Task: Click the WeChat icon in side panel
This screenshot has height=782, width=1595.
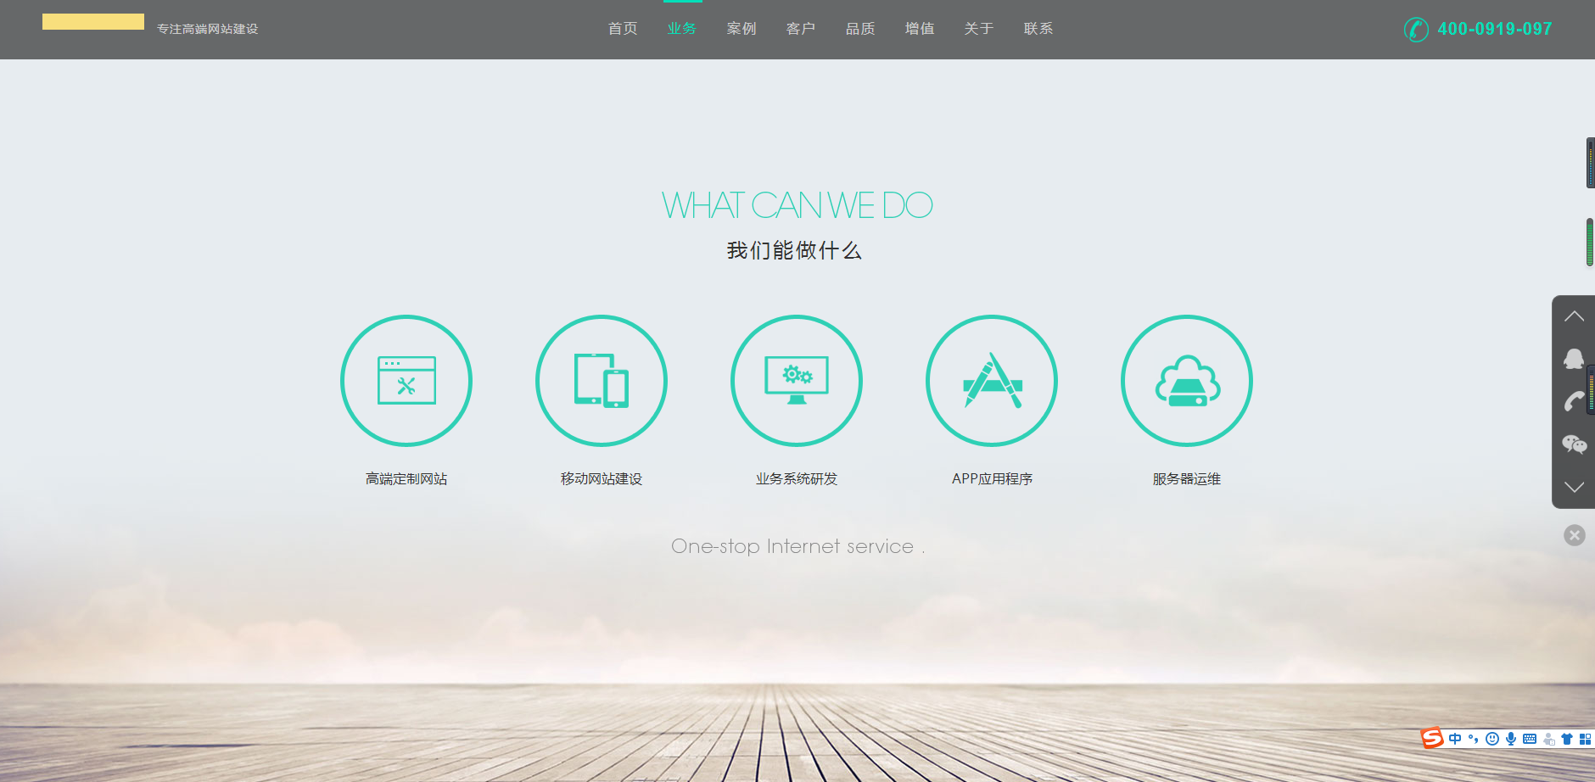Action: coord(1574,444)
